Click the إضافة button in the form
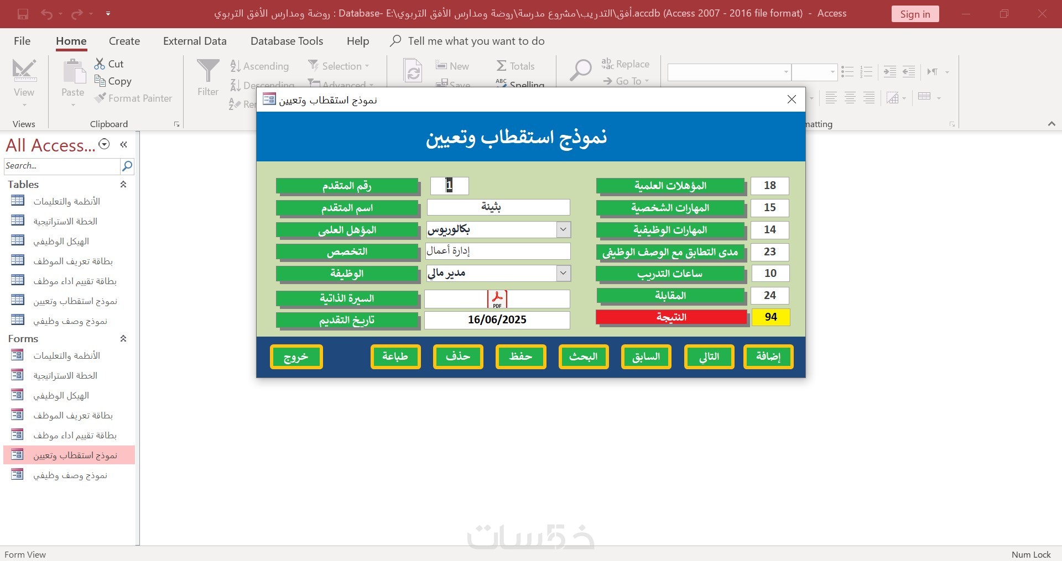The height and width of the screenshot is (561, 1062). pyautogui.click(x=768, y=356)
